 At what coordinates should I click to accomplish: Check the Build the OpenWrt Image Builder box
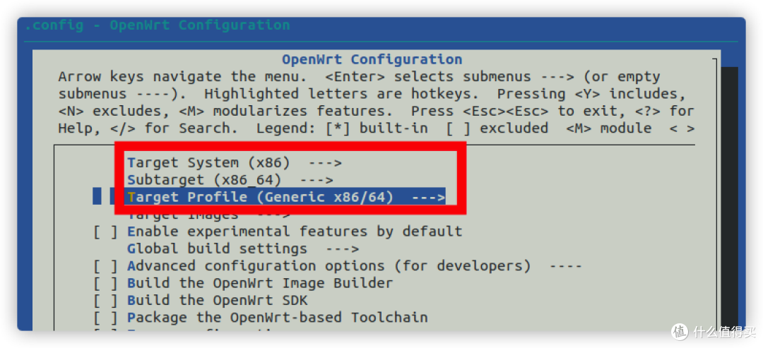[x=105, y=283]
